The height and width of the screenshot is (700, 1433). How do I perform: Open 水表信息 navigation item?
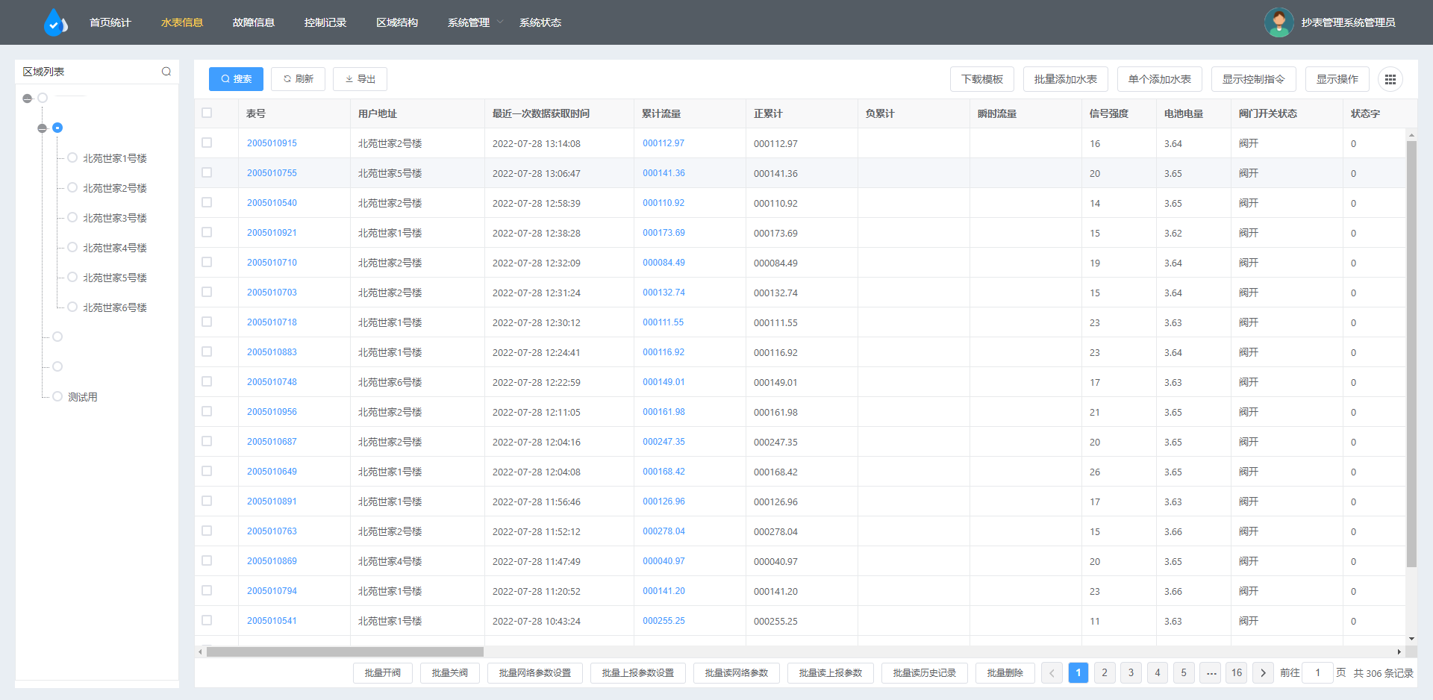pos(182,22)
